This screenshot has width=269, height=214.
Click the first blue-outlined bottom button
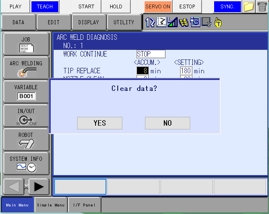point(80,187)
